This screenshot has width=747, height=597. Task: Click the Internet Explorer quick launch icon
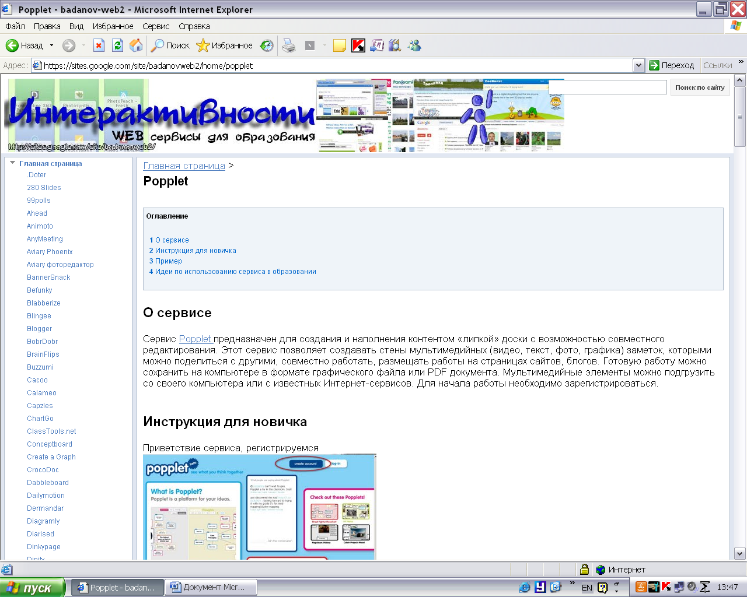[x=525, y=587]
